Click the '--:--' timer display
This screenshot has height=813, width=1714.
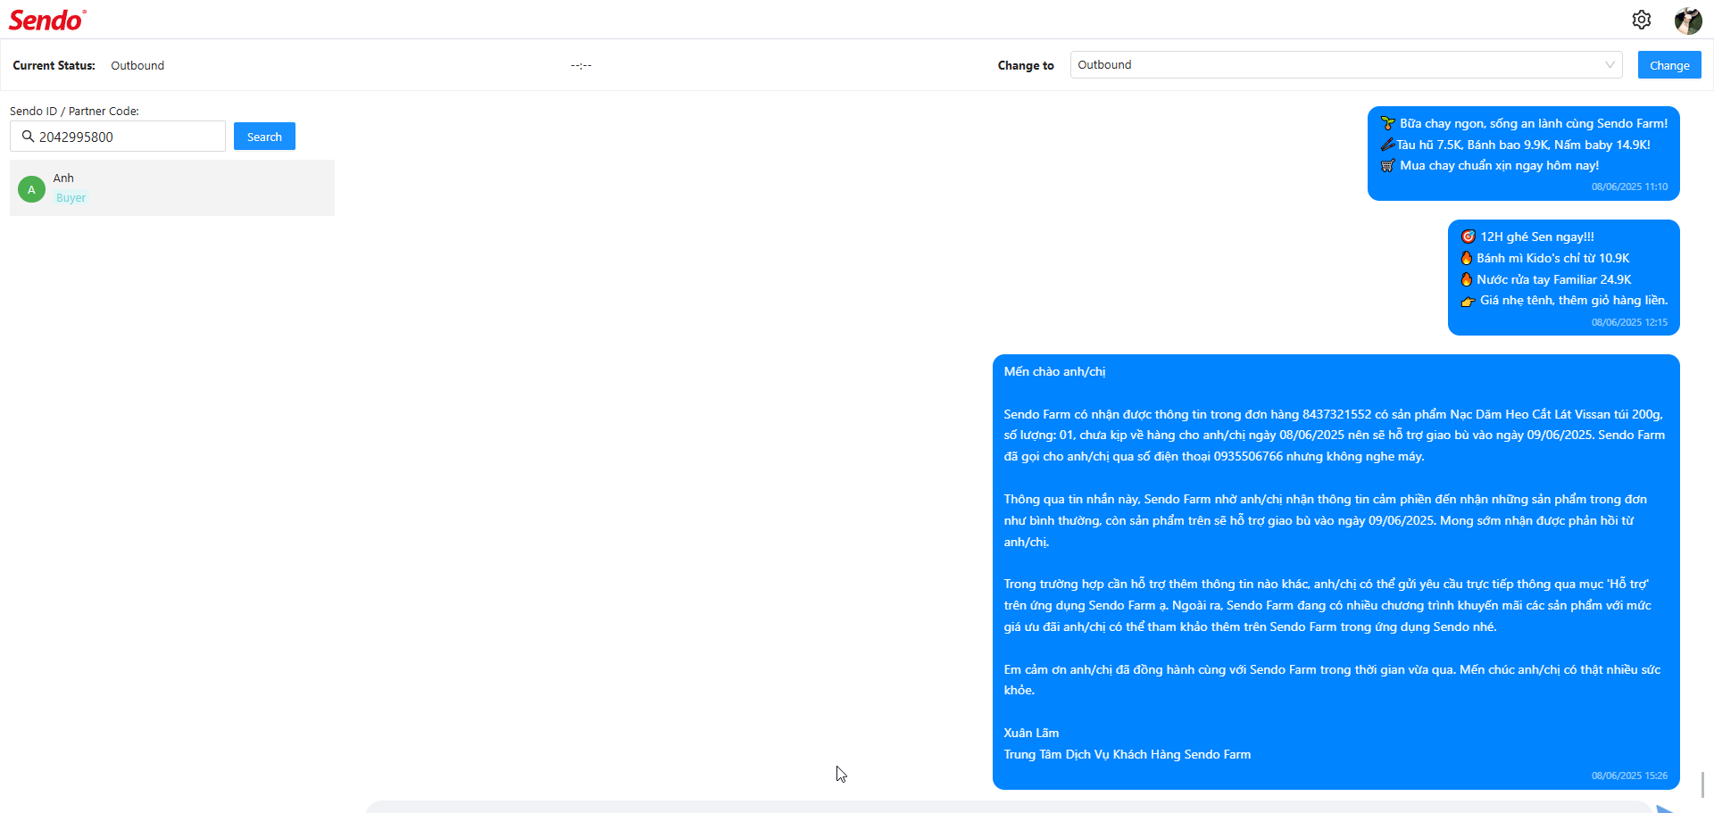point(581,65)
